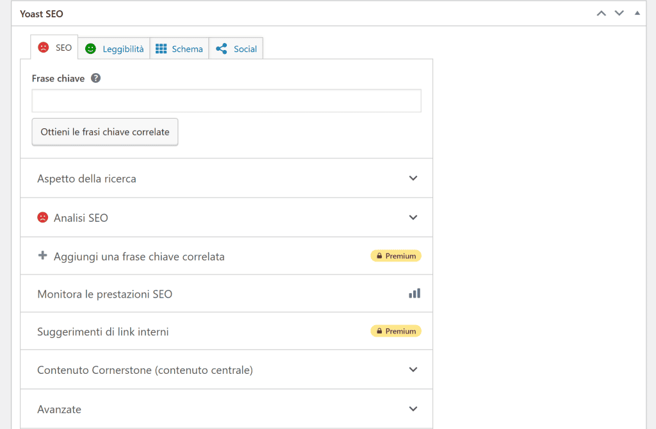Click Ottieni le frasi chiave correlate button
The width and height of the screenshot is (656, 429).
[x=105, y=132]
